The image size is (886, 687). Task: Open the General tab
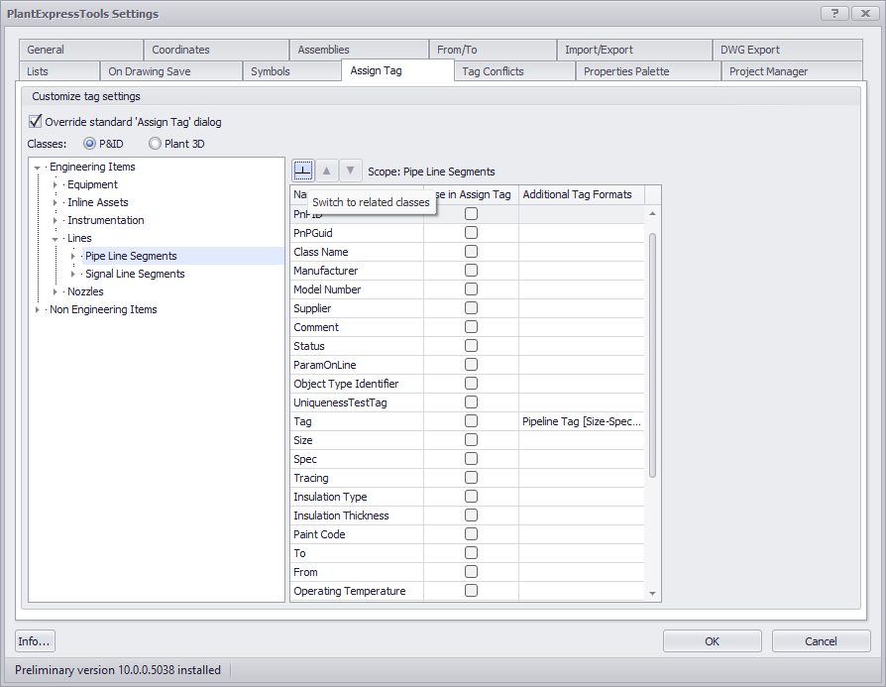tap(81, 50)
